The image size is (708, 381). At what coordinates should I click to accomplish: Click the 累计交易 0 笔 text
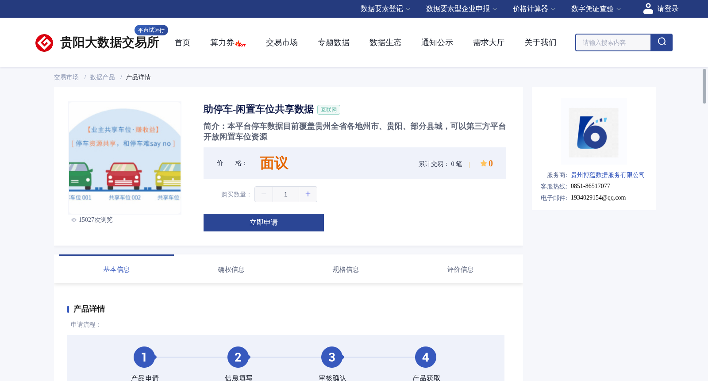click(440, 164)
